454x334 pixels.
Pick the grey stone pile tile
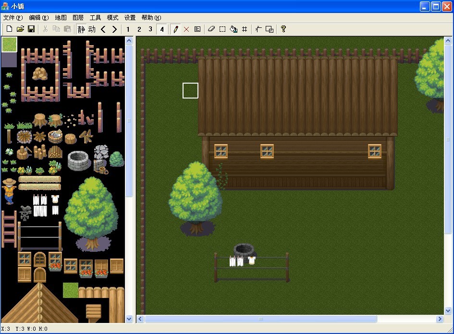tap(101, 152)
